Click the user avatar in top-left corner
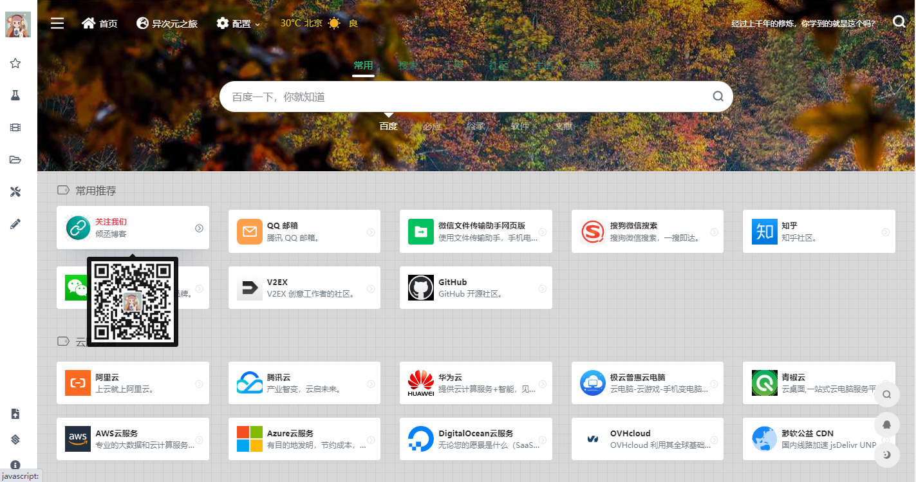 click(x=18, y=24)
